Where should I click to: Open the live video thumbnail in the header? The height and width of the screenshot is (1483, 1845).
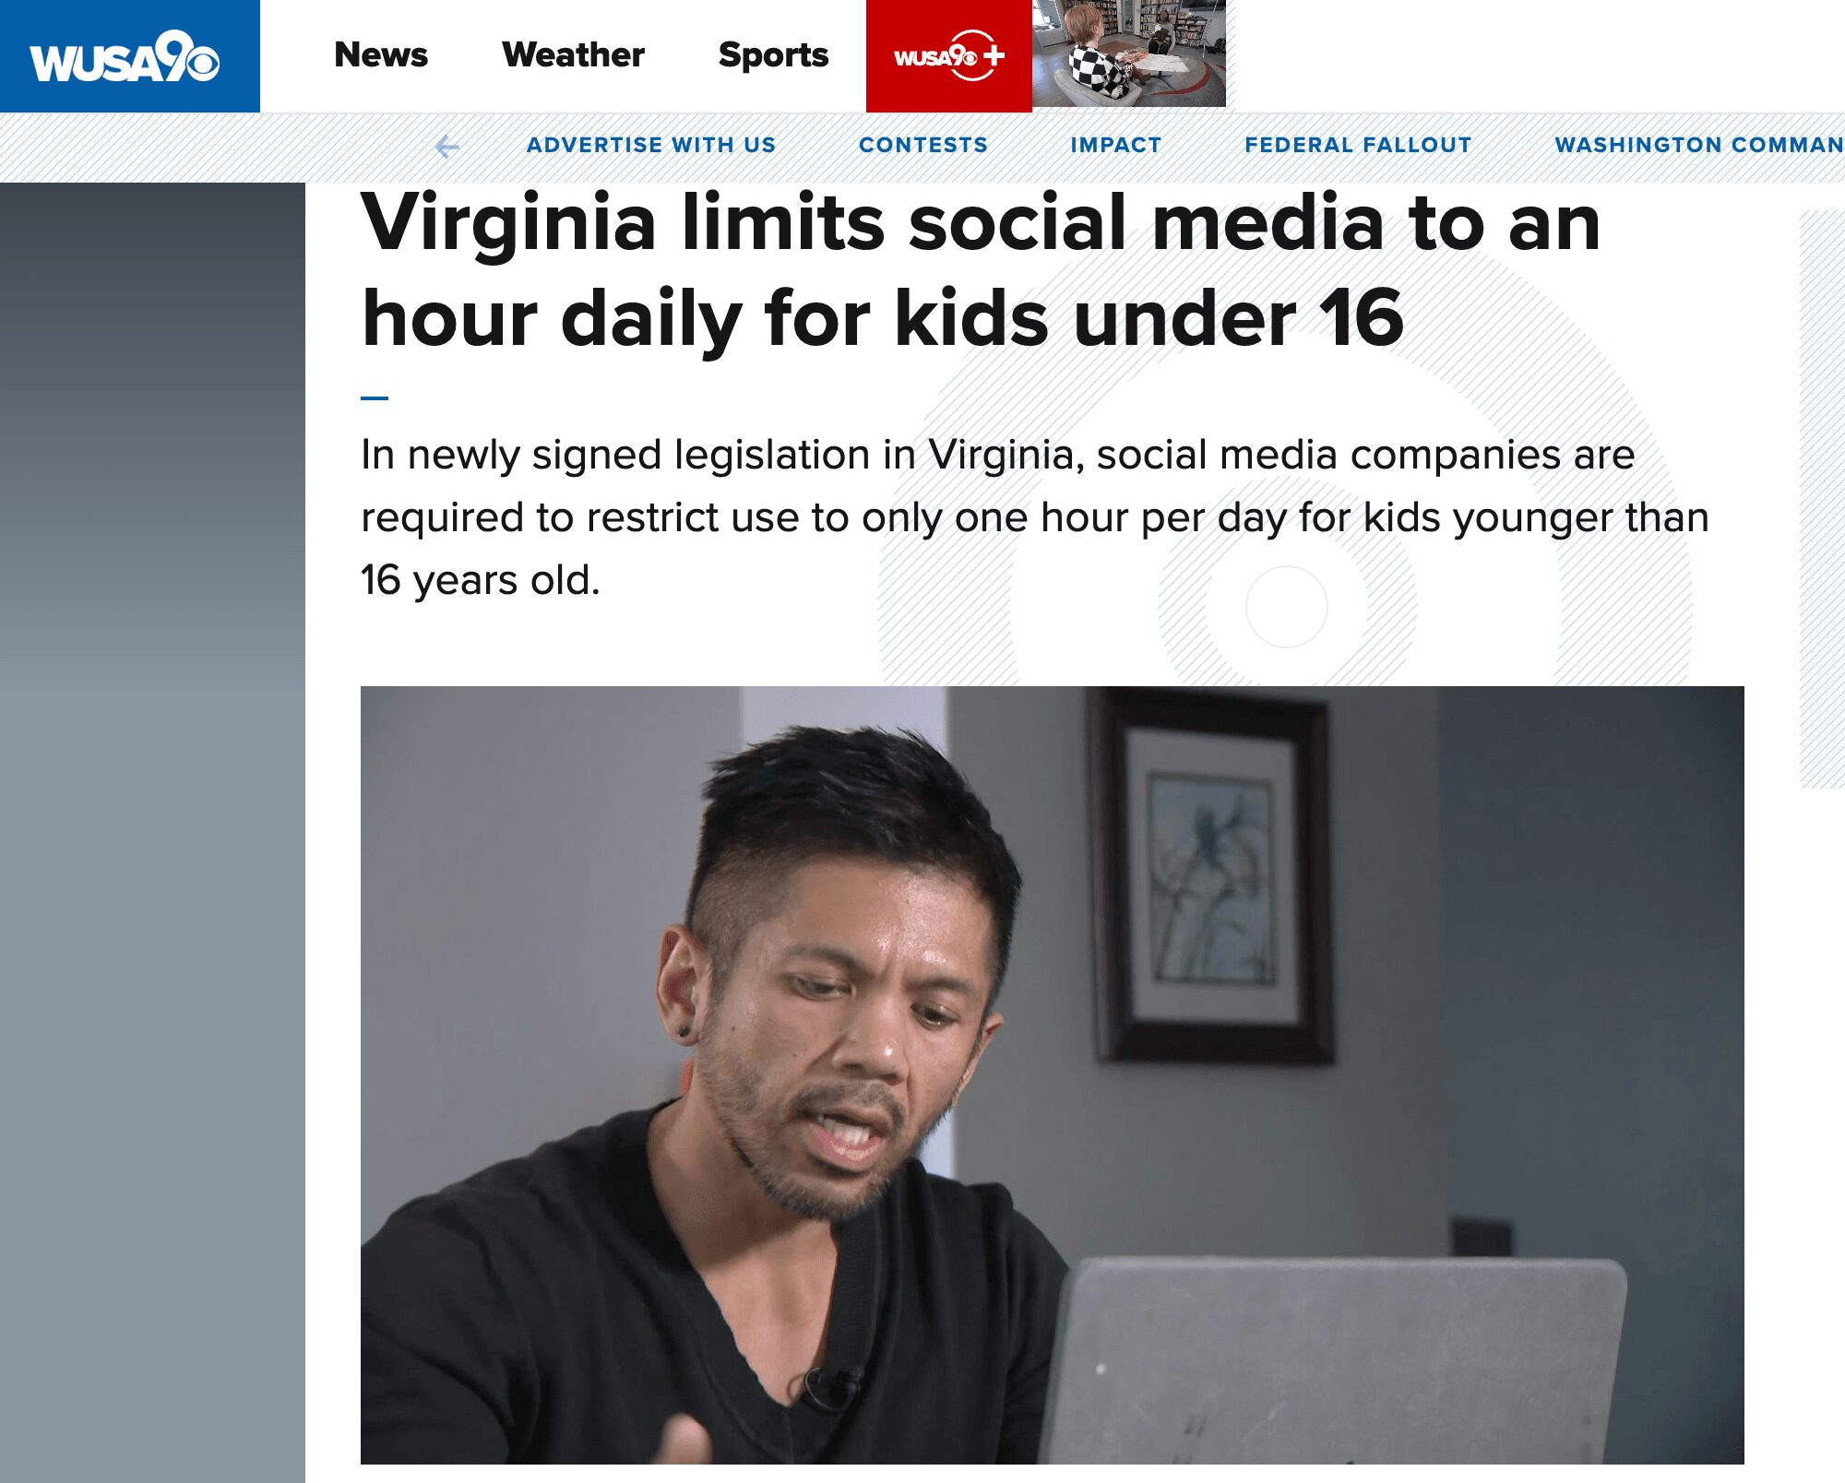tap(1129, 53)
